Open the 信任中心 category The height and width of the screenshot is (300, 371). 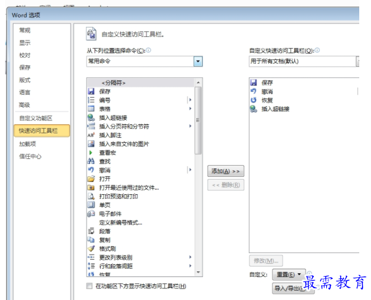pos(30,156)
